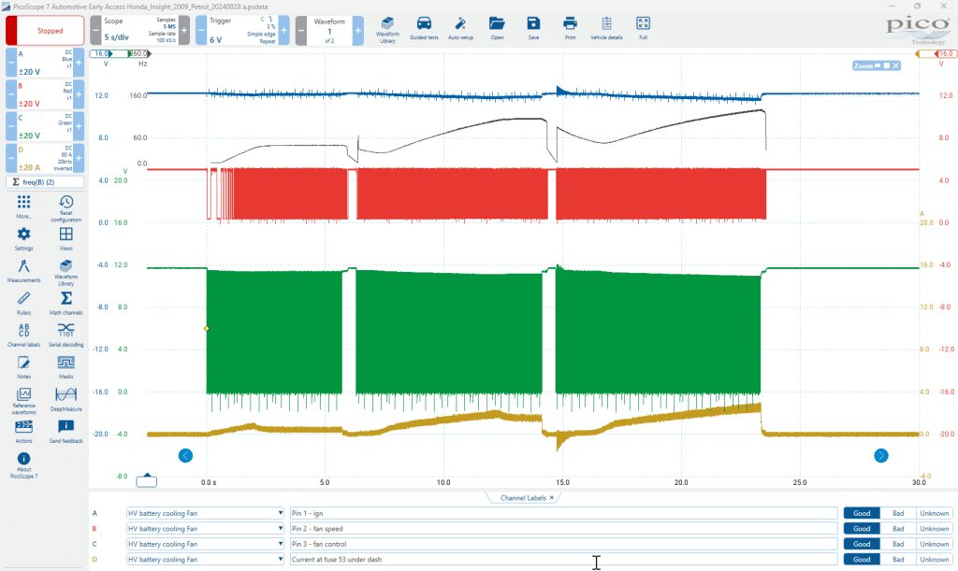
Task: Open channel D HV battery cooling Fan dropdown
Action: [205, 559]
